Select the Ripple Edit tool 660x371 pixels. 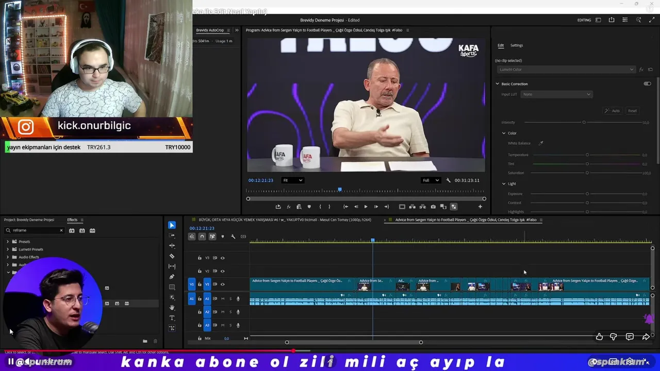click(x=172, y=246)
